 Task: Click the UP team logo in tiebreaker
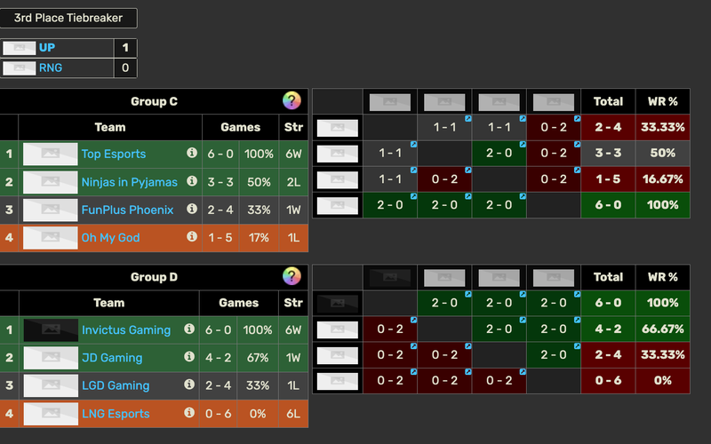[19, 48]
